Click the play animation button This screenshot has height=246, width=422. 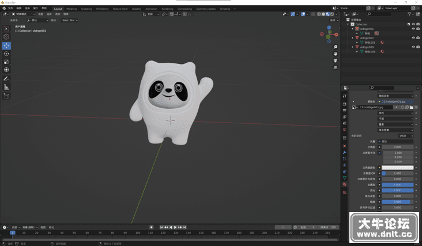pos(175,228)
